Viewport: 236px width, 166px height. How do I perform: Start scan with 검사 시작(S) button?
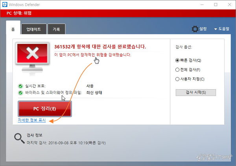pyautogui.click(x=195, y=93)
